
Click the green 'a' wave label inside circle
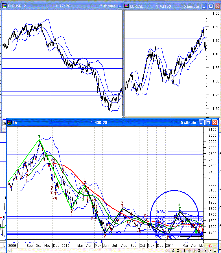click(x=179, y=204)
